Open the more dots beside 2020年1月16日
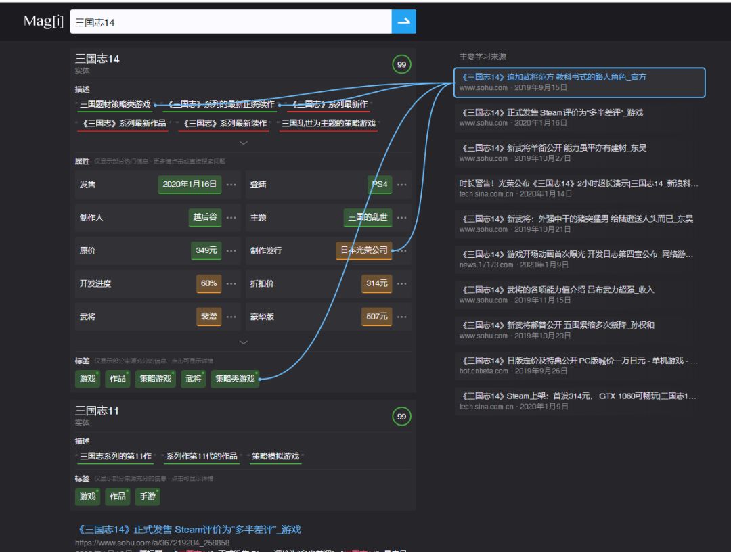731x552 pixels. tap(231, 185)
